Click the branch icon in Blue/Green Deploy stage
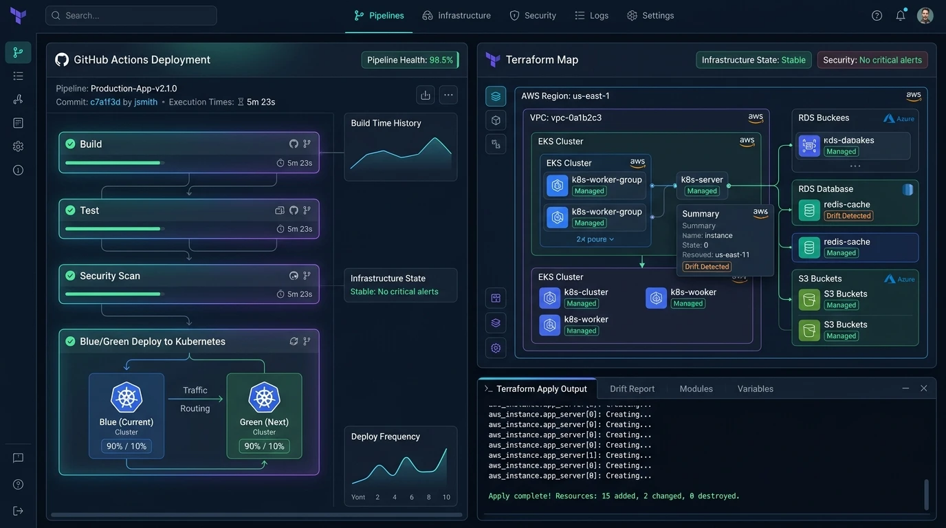This screenshot has height=528, width=946. (307, 341)
